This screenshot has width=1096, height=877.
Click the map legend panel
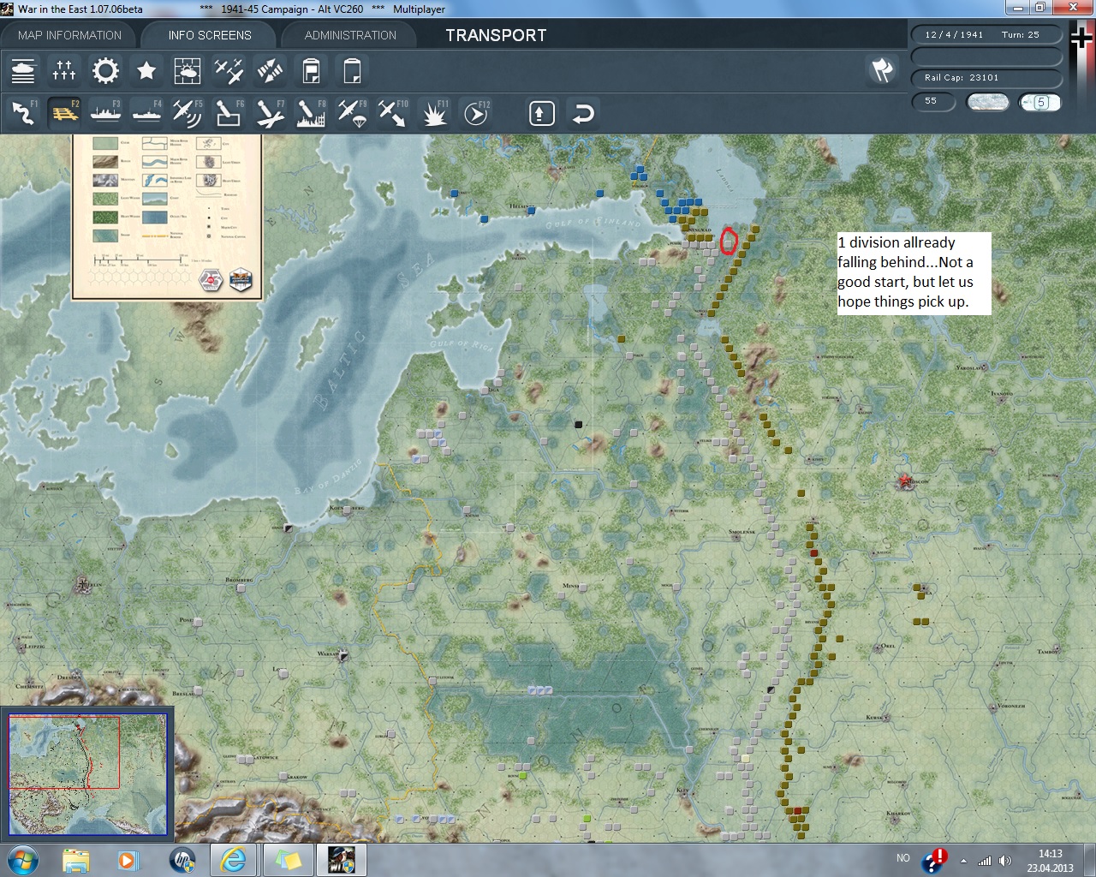point(167,216)
